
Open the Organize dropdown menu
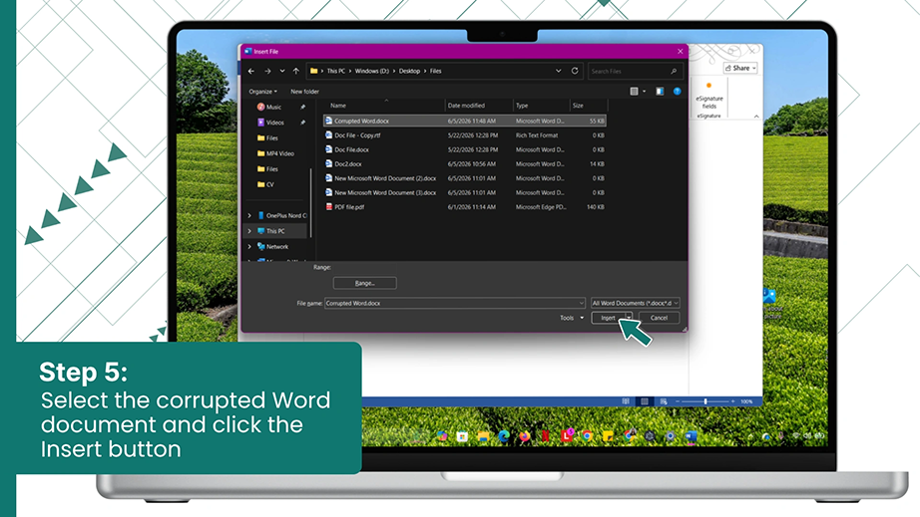262,92
